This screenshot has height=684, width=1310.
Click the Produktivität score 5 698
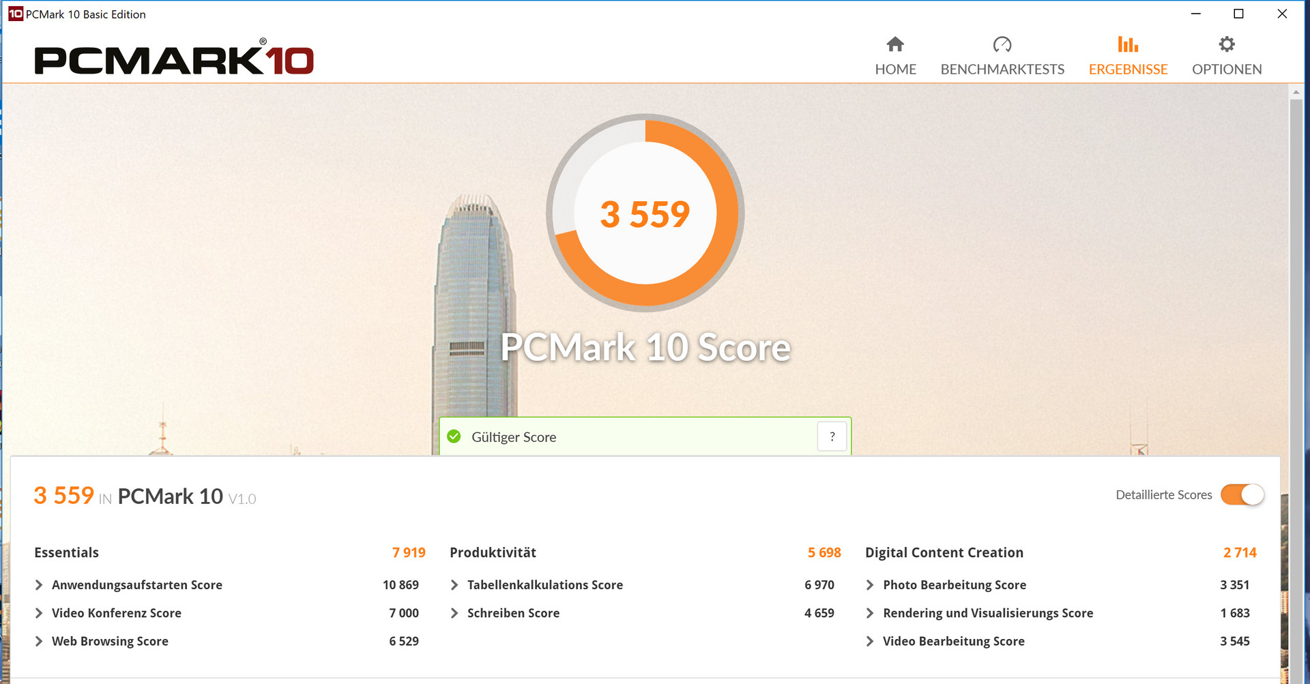point(824,552)
